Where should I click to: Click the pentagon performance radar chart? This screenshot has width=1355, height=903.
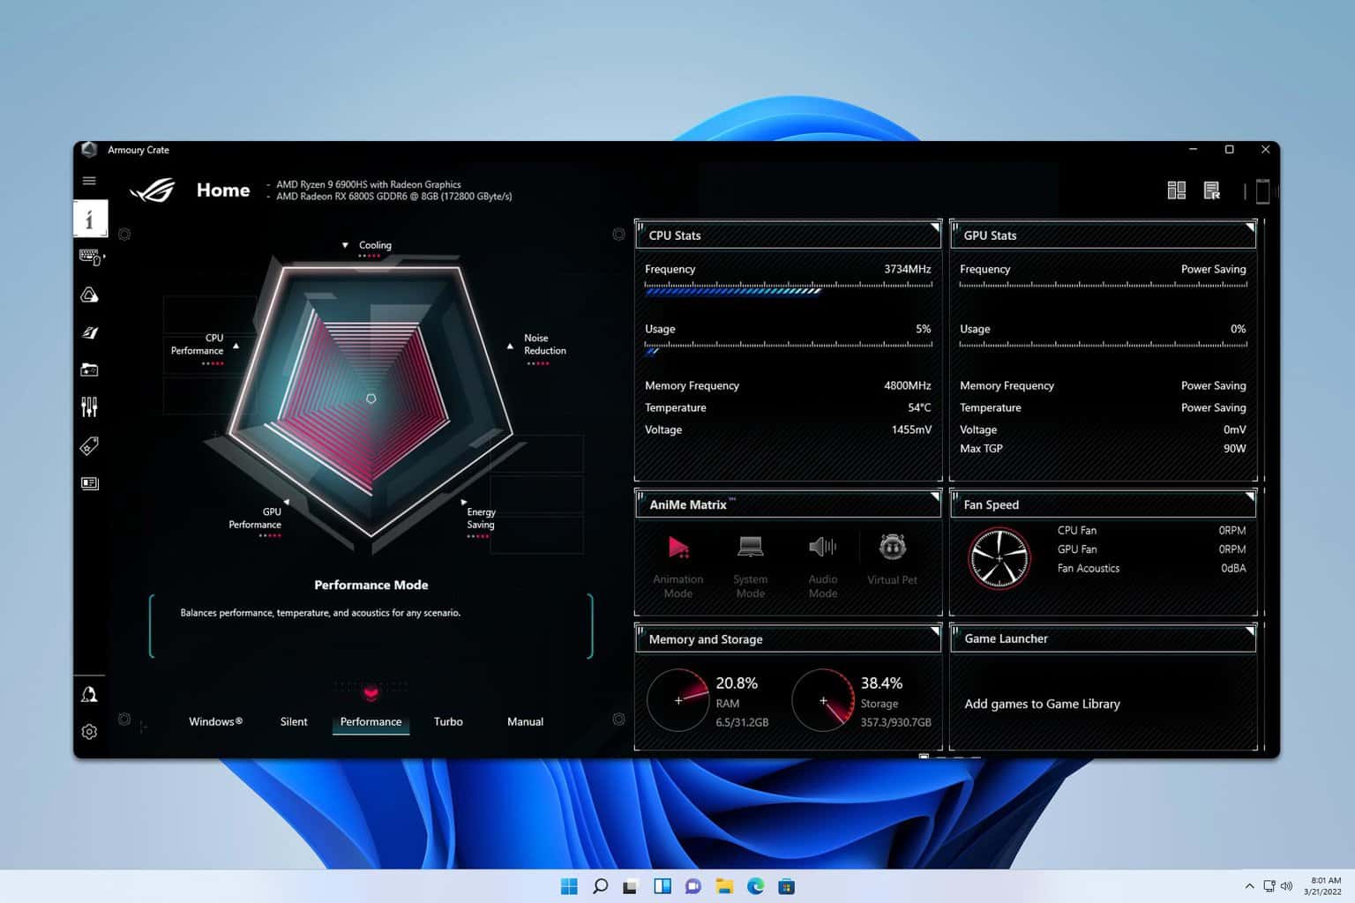click(371, 401)
